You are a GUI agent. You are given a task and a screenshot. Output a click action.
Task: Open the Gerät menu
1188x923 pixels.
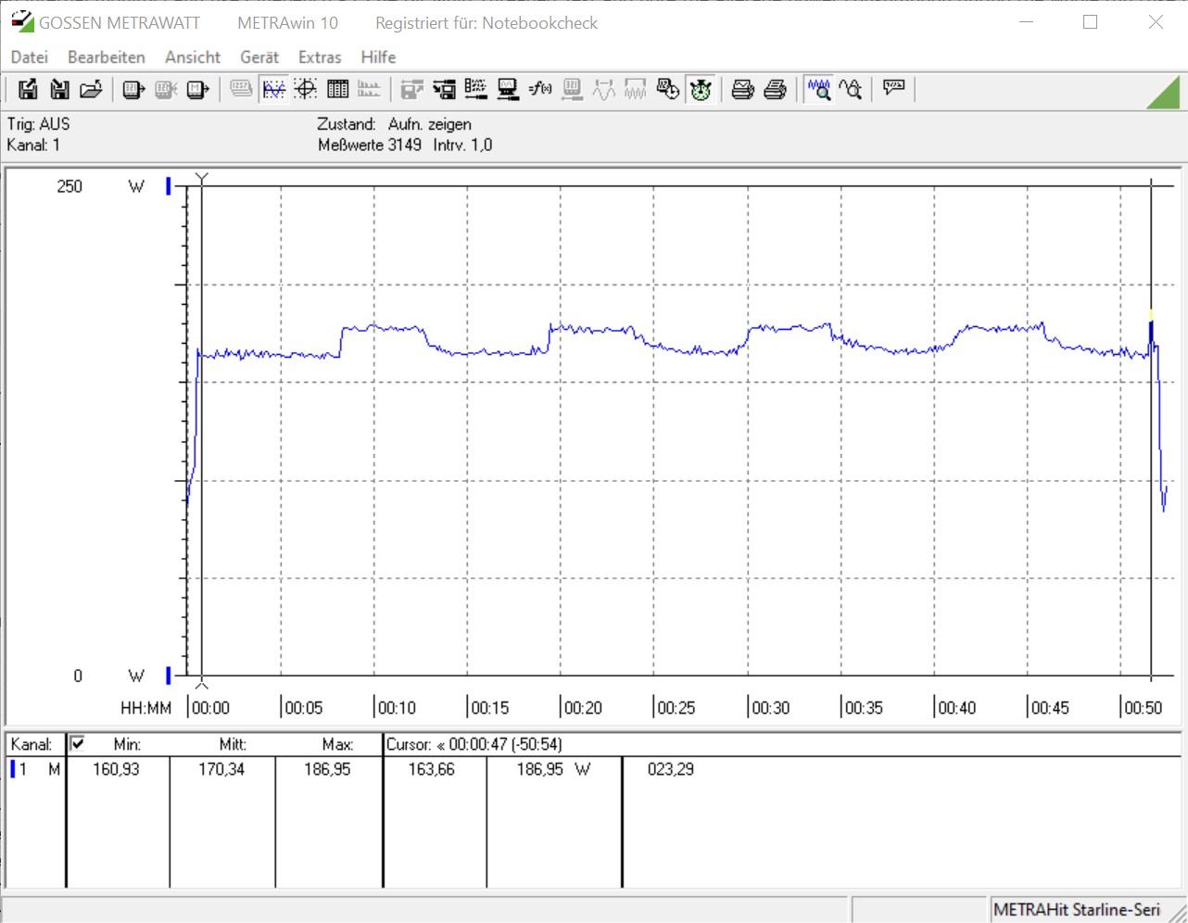[259, 57]
